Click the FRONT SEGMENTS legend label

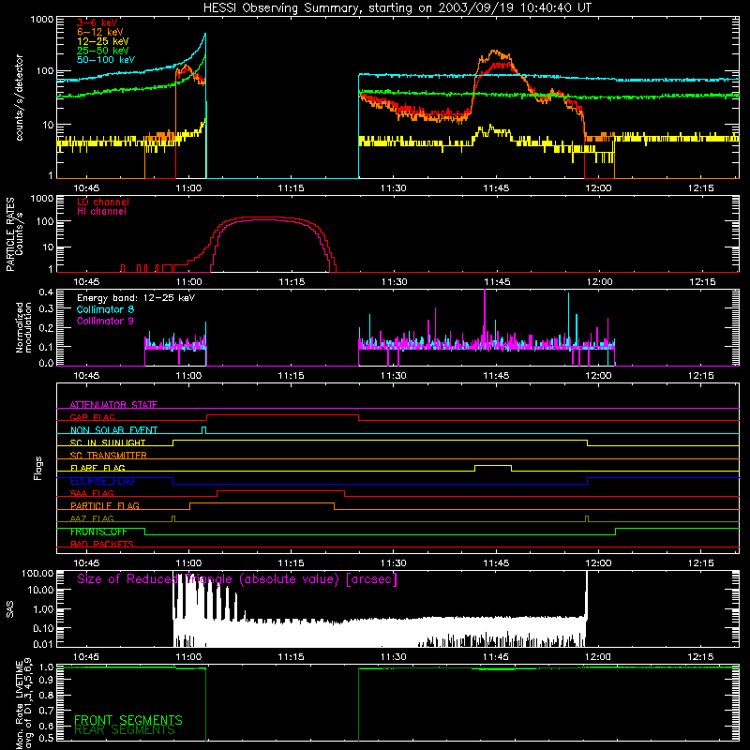pyautogui.click(x=128, y=720)
